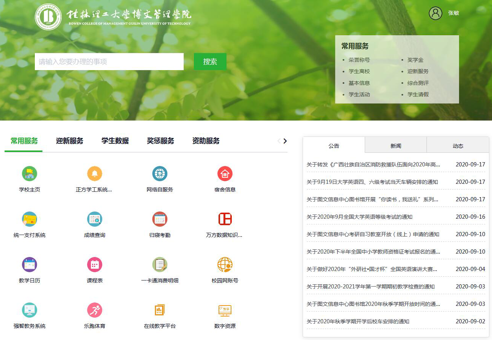The image size is (492, 340).
Task: Select the 迎新服务 category tab
Action: click(x=70, y=141)
